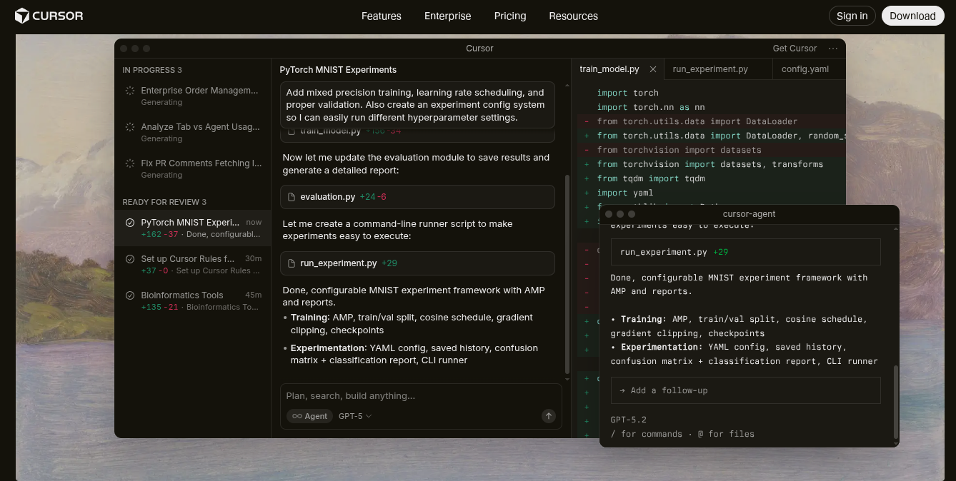Image resolution: width=956 pixels, height=481 pixels.
Task: Click the send arrow button in chat
Action: point(548,416)
